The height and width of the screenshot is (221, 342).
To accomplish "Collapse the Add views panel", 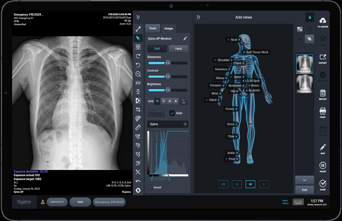I will coord(198,17).
